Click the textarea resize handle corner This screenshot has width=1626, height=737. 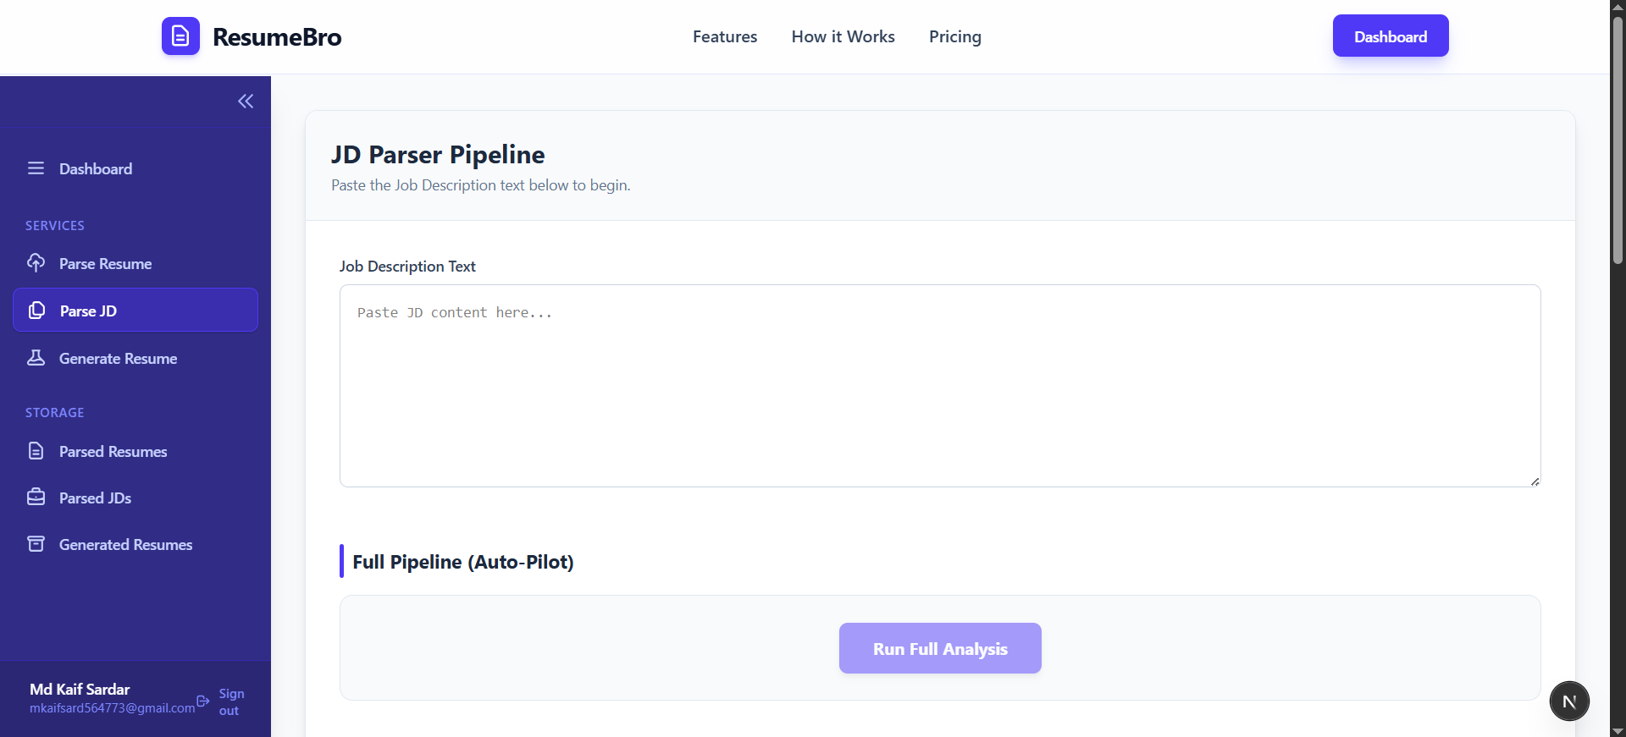click(1535, 481)
